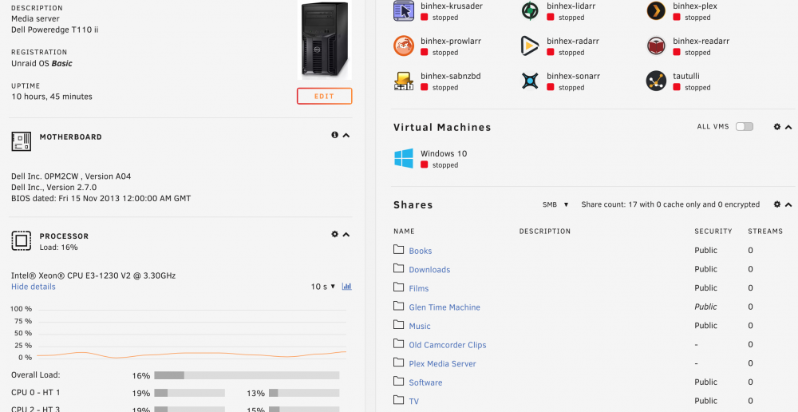This screenshot has width=798, height=412.
Task: Open the Software share link
Action: (x=425, y=383)
